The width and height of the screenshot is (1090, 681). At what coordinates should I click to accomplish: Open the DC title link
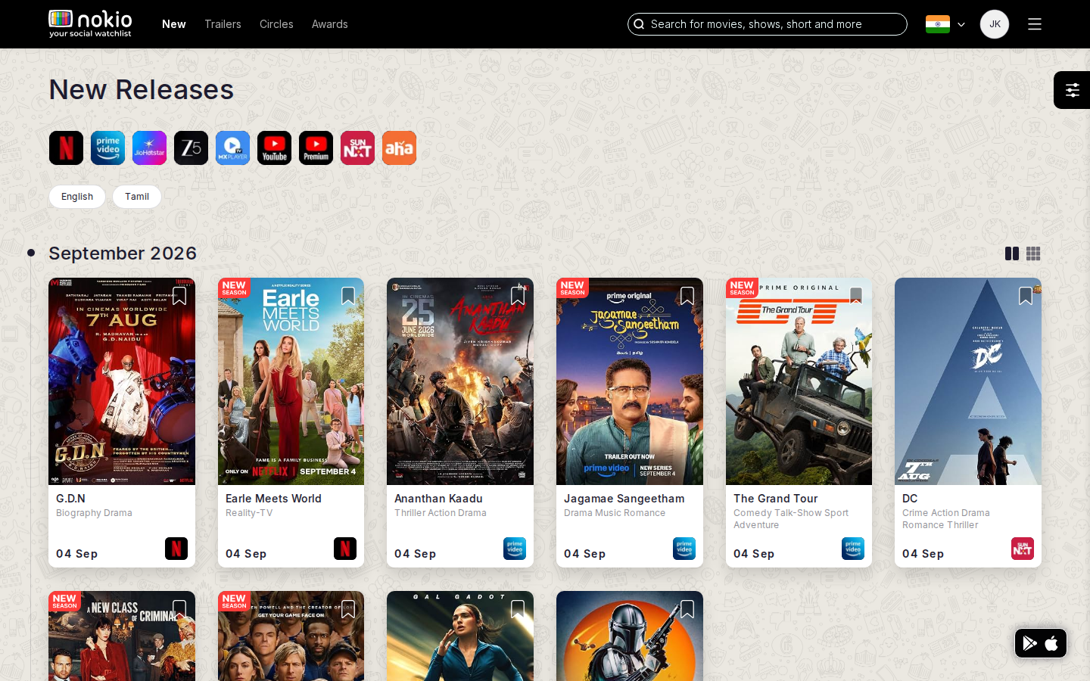point(910,499)
